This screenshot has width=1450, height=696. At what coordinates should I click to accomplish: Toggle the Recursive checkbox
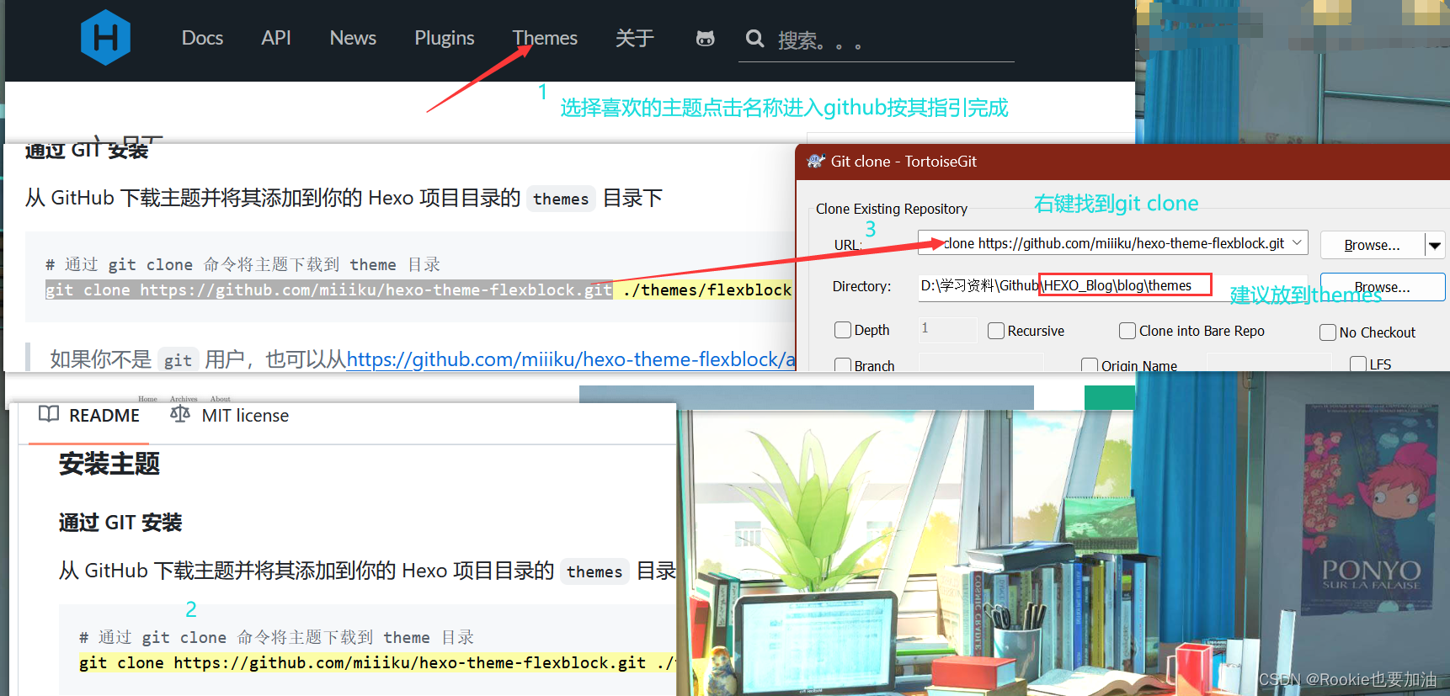pos(996,331)
